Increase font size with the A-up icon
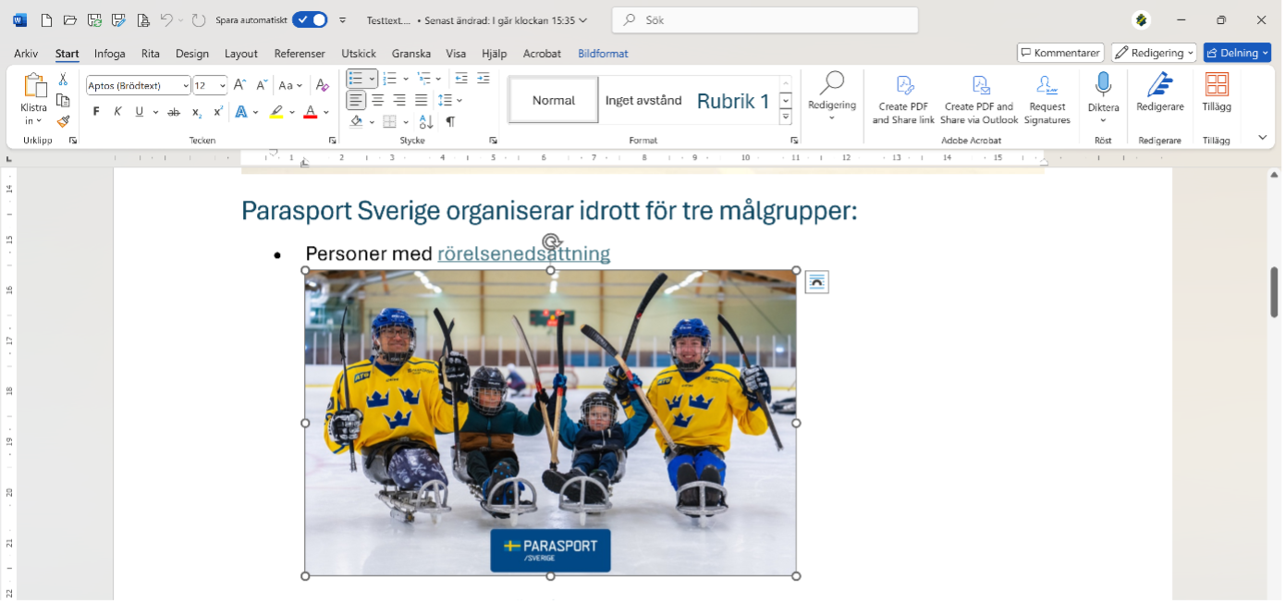 239,85
